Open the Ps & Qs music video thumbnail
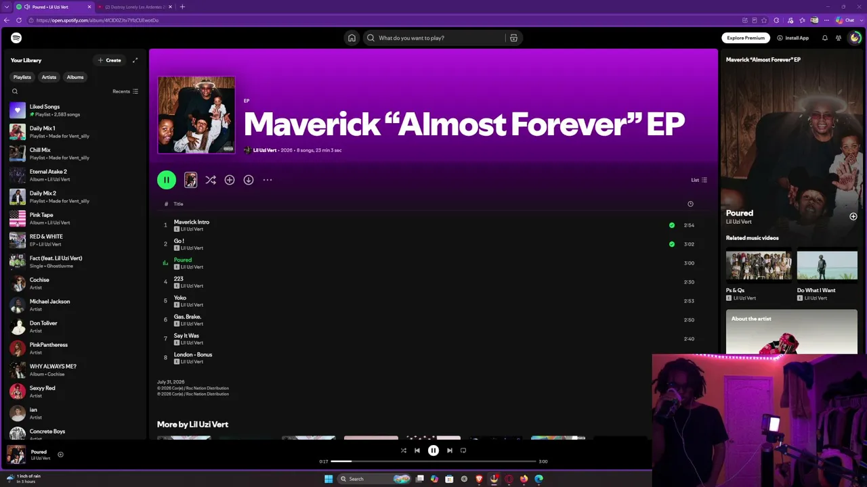 pos(759,265)
